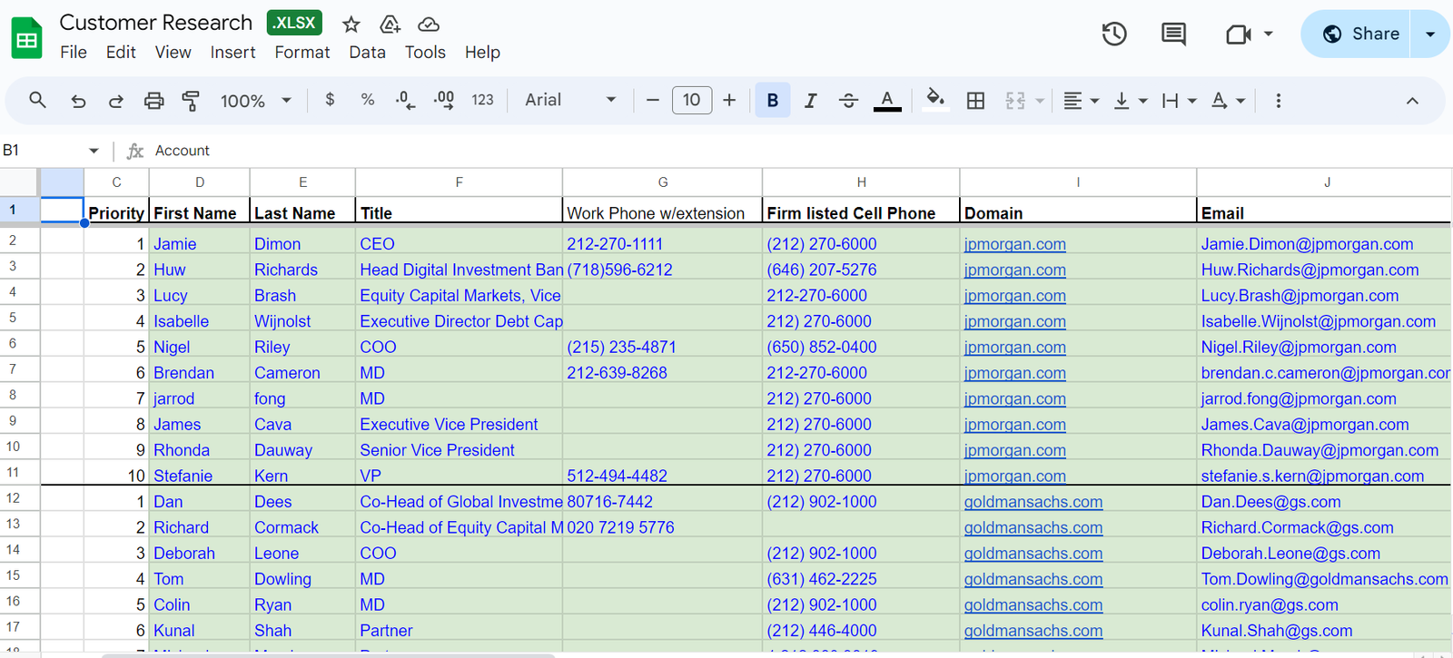Open the search menus magnifier
The image size is (1453, 658).
click(x=37, y=100)
